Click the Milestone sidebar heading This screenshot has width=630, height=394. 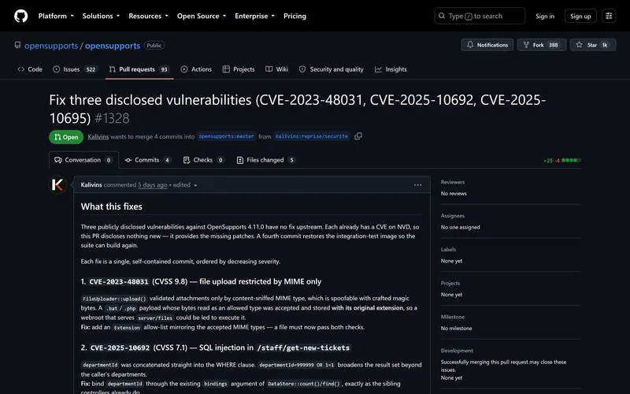coord(453,318)
